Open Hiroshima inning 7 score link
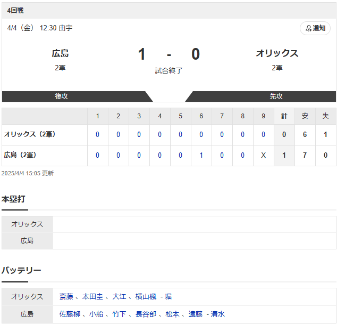The image size is (337, 324). coord(222,155)
